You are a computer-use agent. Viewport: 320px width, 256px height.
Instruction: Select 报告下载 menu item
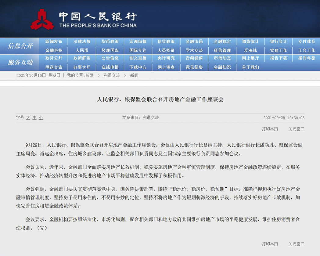pos(278,58)
